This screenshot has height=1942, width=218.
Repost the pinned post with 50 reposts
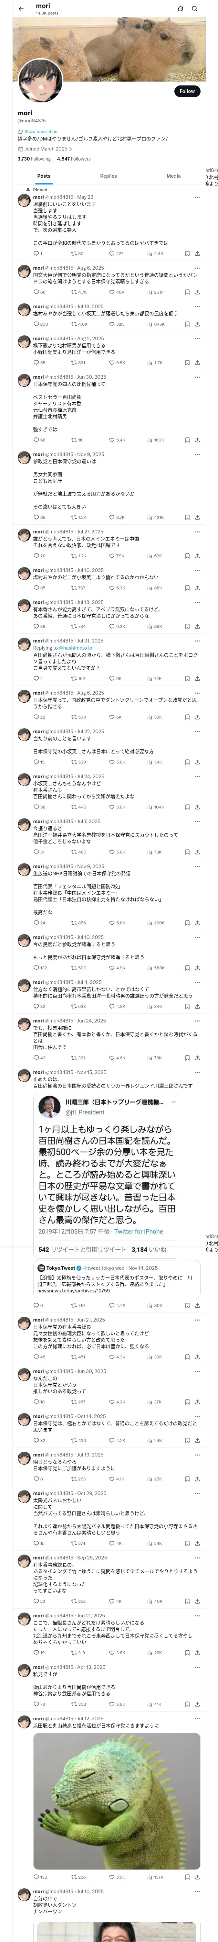(x=77, y=253)
